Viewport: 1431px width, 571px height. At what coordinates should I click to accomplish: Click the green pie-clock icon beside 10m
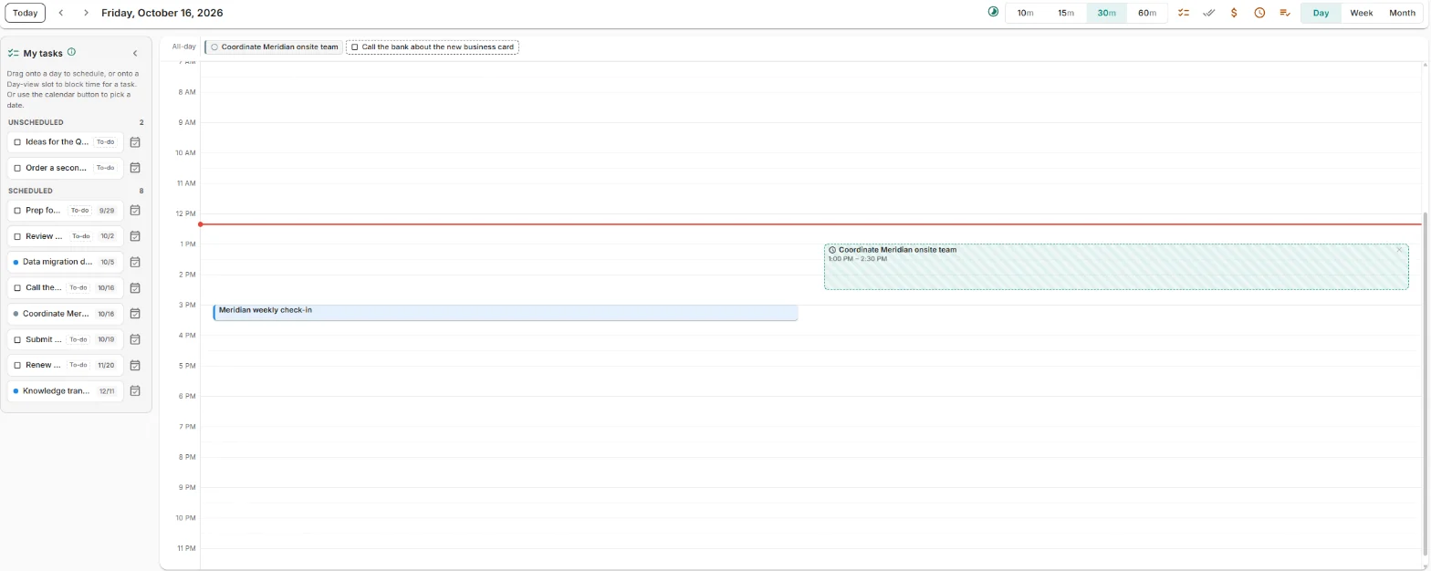(x=993, y=13)
